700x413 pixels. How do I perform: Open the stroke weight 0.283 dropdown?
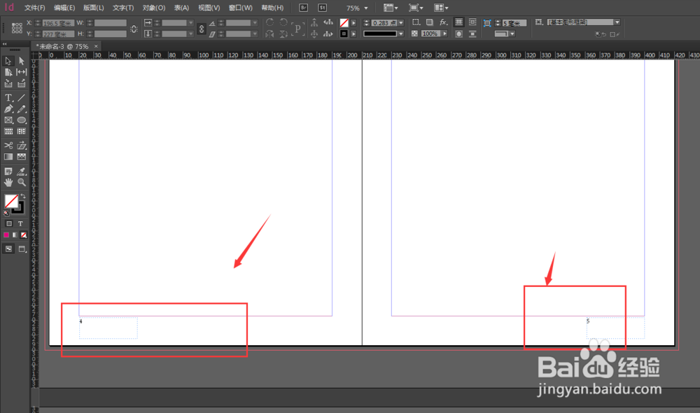pyautogui.click(x=401, y=22)
